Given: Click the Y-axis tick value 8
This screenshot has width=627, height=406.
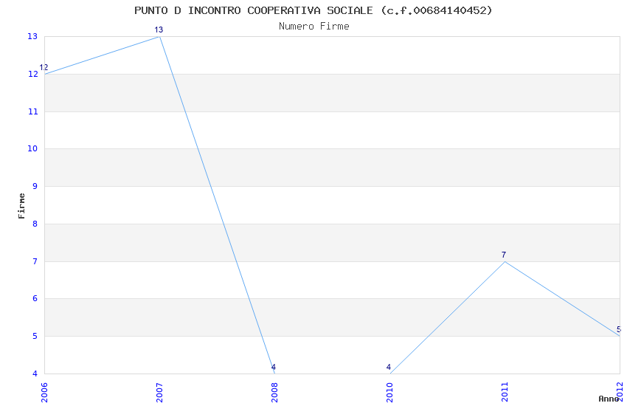Looking at the screenshot, I should (35, 224).
